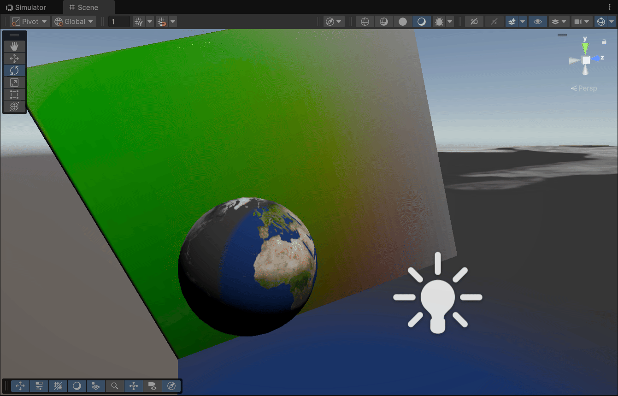Toggle scene visibility eye icon
Image resolution: width=618 pixels, height=396 pixels.
click(x=537, y=22)
